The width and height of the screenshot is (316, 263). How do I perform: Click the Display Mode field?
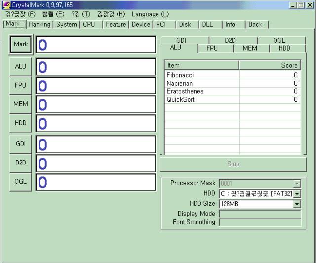click(x=260, y=214)
